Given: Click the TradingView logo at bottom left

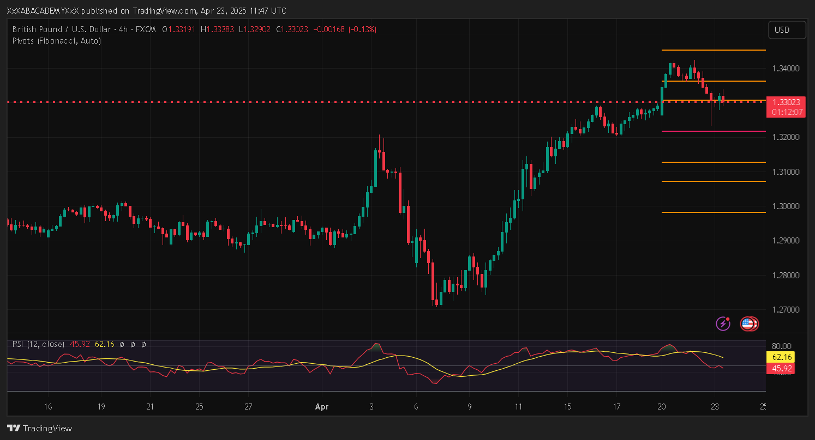Looking at the screenshot, I should coord(39,428).
